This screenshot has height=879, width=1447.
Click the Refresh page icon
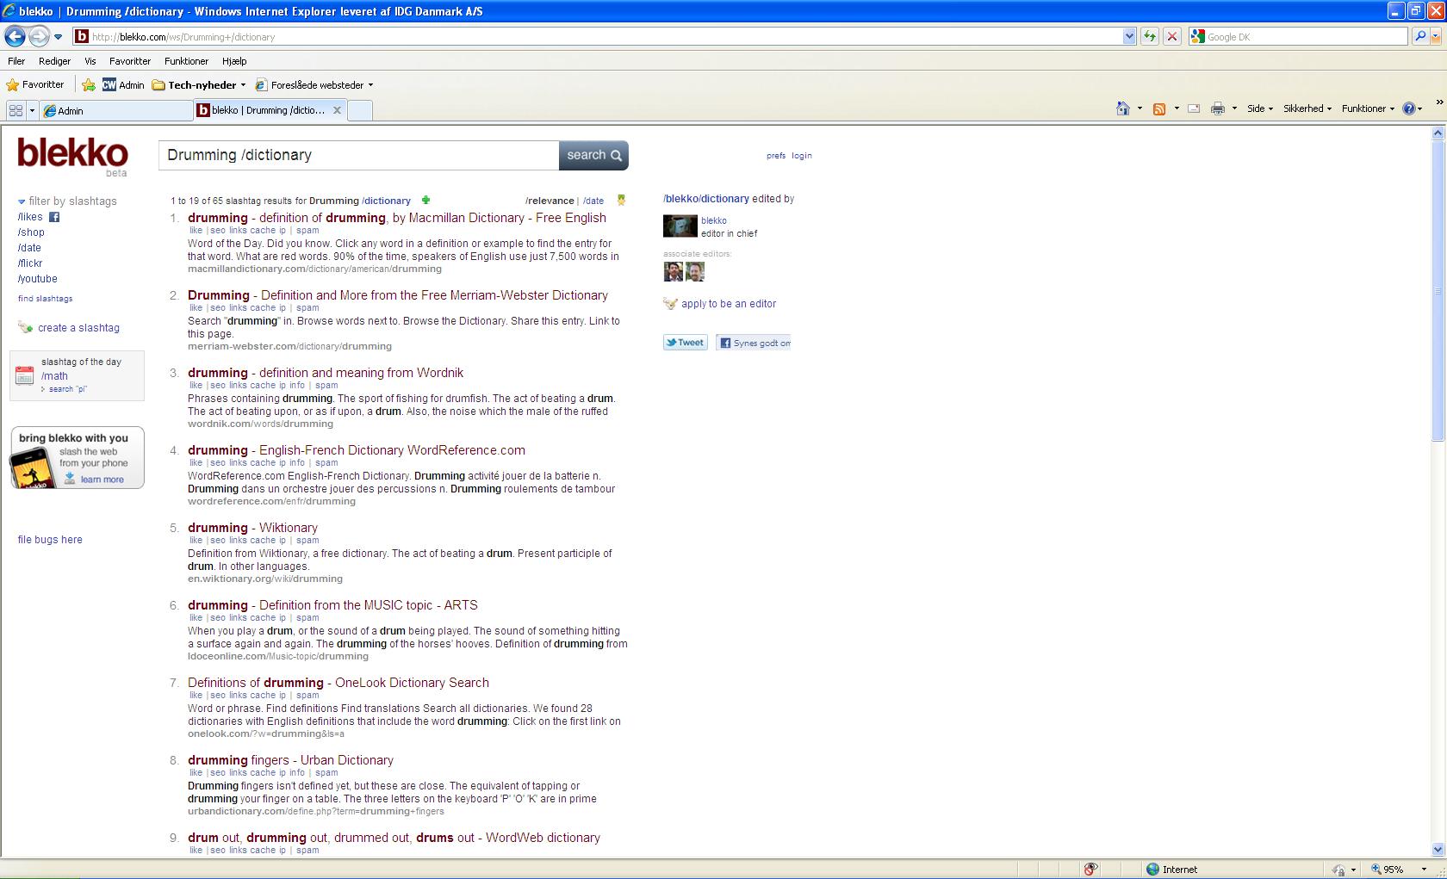coord(1149,36)
